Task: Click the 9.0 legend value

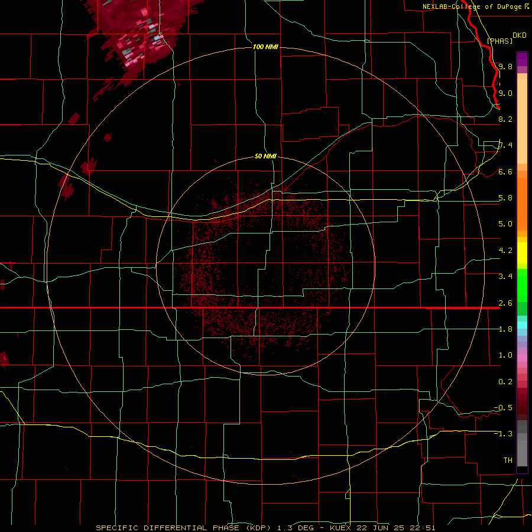Action: pos(505,93)
